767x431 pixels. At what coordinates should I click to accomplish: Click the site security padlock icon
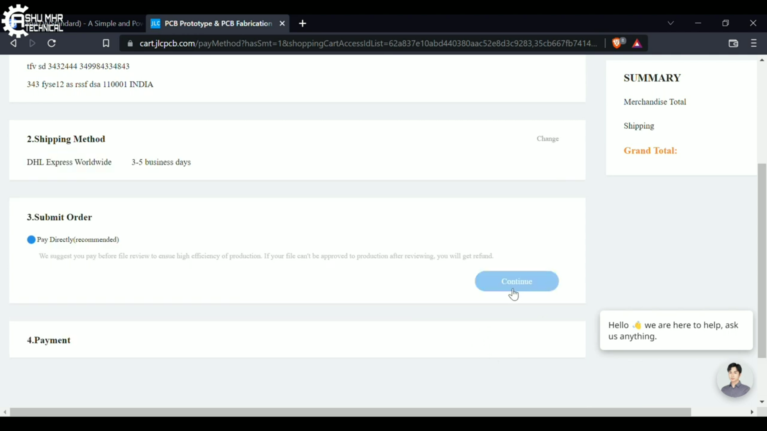(130, 44)
